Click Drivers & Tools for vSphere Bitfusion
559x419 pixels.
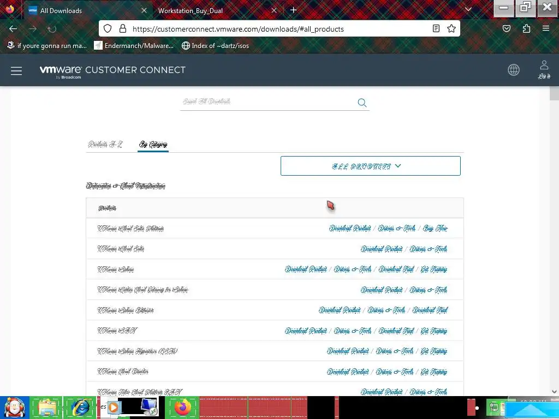386,310
